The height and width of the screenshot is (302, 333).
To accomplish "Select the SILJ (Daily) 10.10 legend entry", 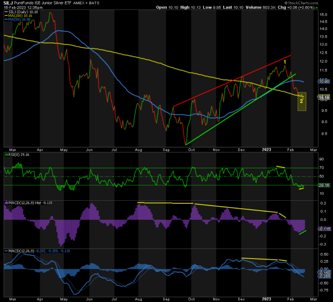I will pos(23,12).
